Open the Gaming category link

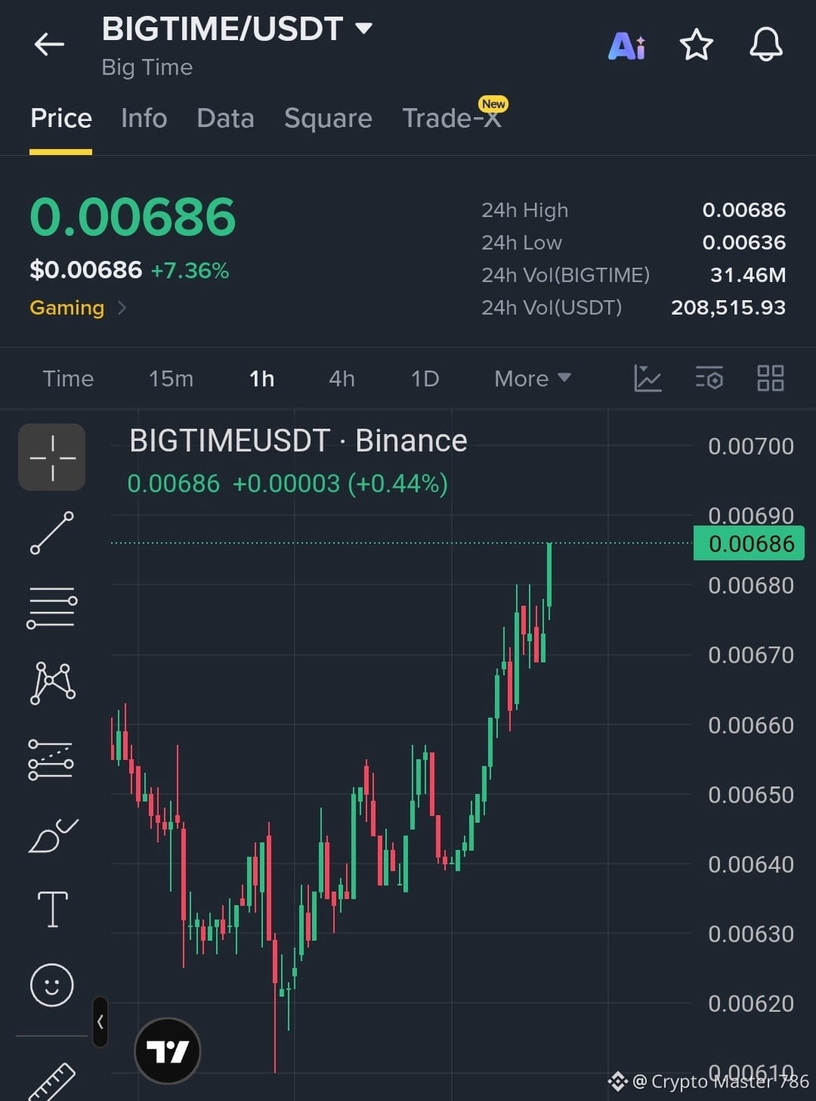[66, 308]
